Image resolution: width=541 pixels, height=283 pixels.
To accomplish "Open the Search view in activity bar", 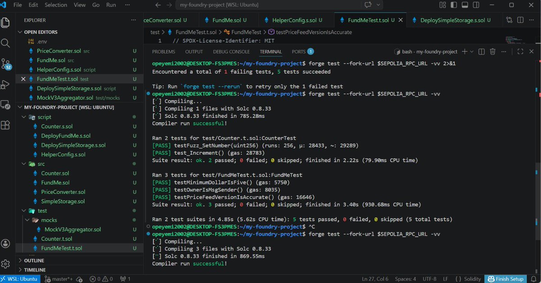I will pos(5,43).
